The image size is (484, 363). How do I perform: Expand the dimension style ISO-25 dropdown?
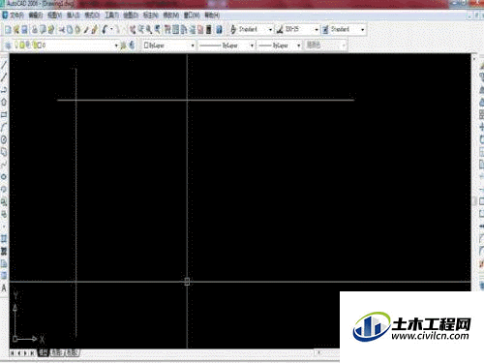coord(317,30)
